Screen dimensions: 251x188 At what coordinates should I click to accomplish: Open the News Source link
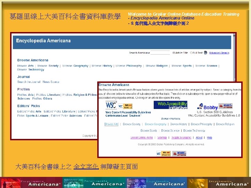(x=51, y=82)
